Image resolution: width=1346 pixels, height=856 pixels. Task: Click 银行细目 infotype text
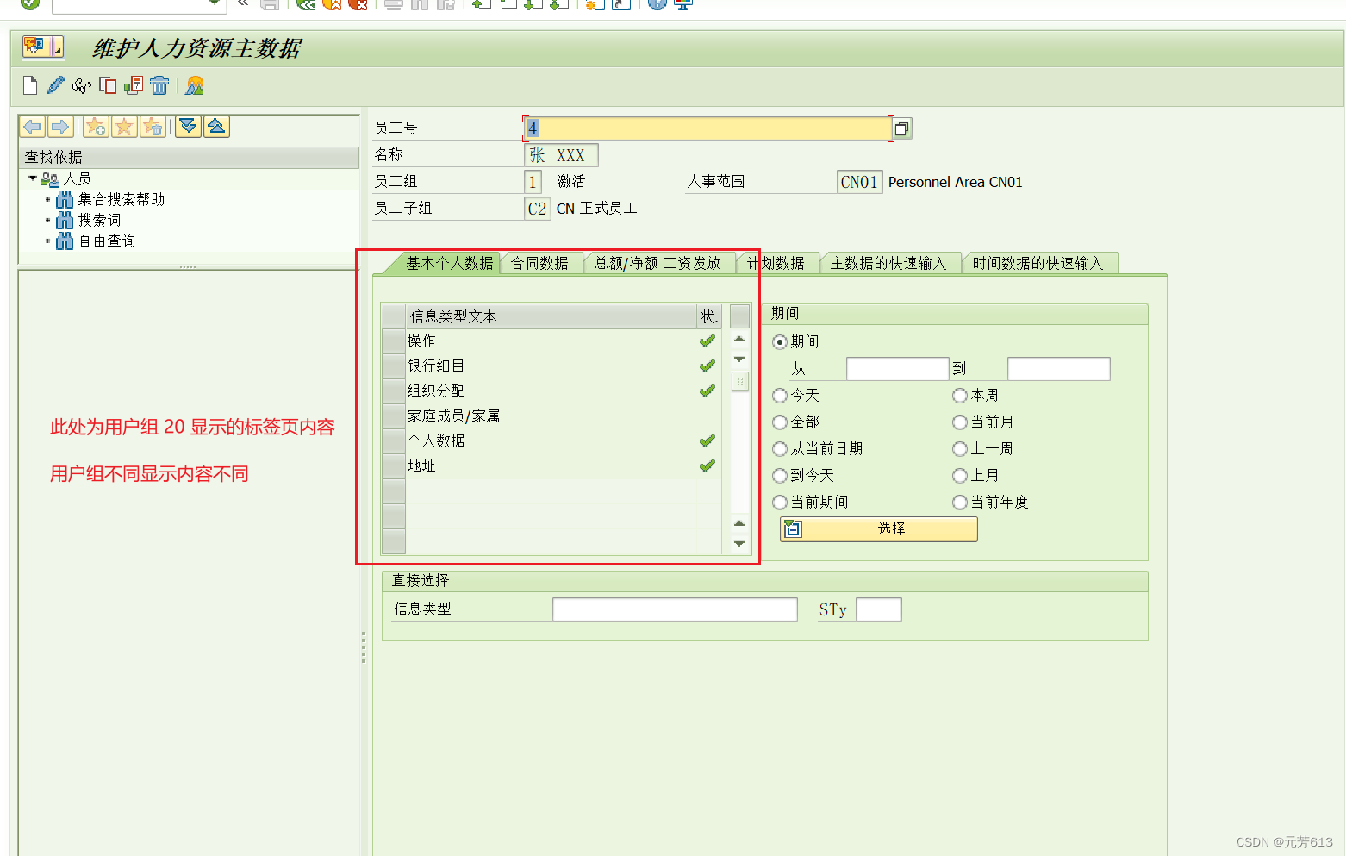436,366
